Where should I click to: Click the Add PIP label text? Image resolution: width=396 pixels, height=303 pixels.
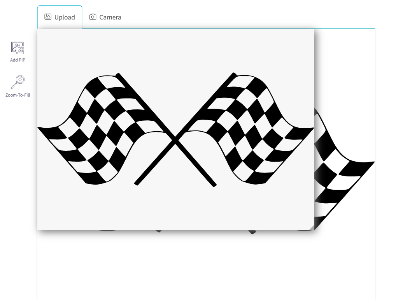[18, 60]
